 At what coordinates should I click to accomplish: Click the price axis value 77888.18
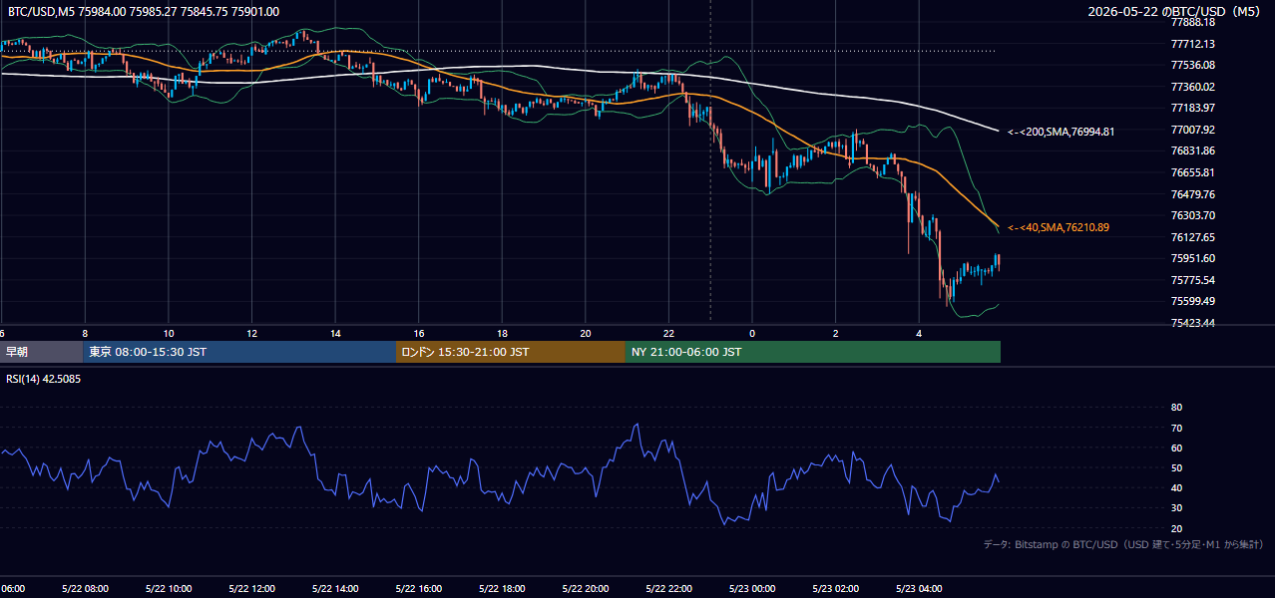tap(1193, 22)
